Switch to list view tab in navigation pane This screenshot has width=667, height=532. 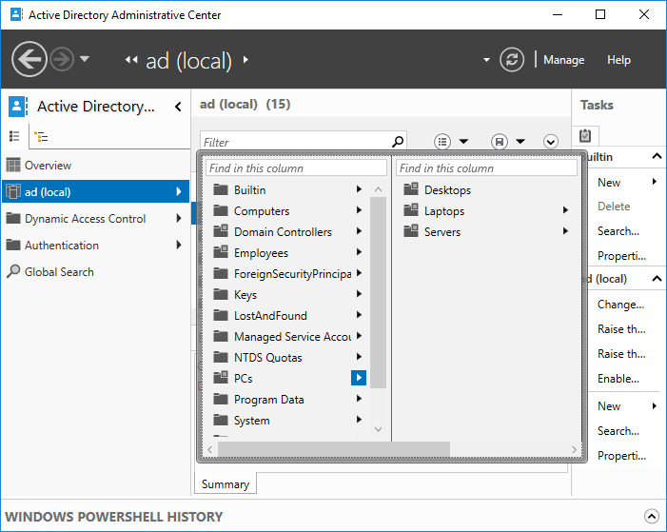pos(14,136)
